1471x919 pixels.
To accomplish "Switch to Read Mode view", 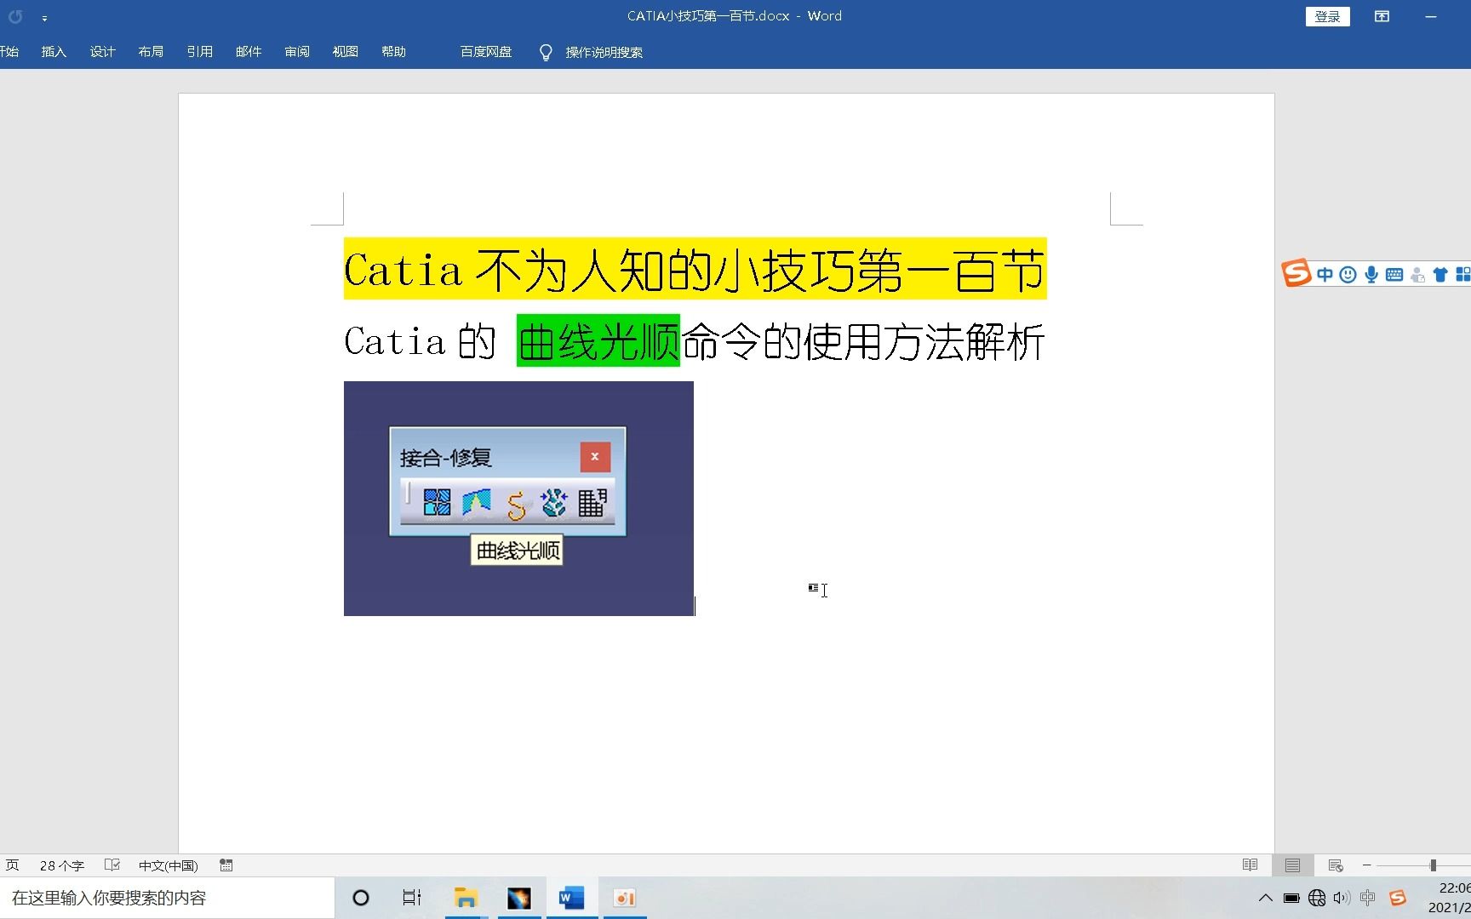I will point(1250,865).
